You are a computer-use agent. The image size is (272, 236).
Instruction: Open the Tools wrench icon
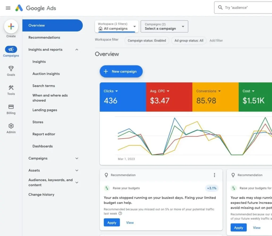(11, 88)
